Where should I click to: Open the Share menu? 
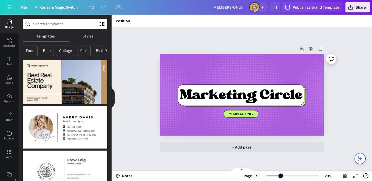click(x=357, y=7)
